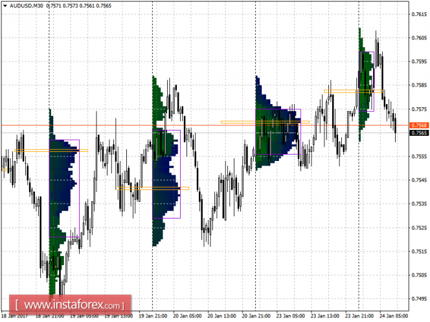The width and height of the screenshot is (430, 322).
Task: Click the 18 Jan 2017 time label
Action: [16, 316]
